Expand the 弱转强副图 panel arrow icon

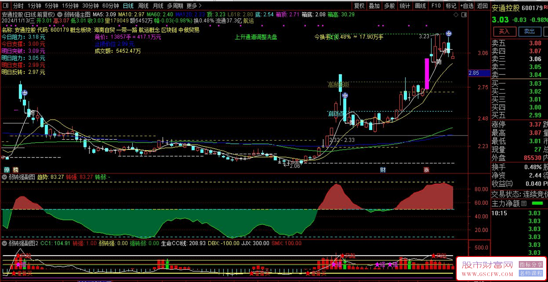pos(5,177)
